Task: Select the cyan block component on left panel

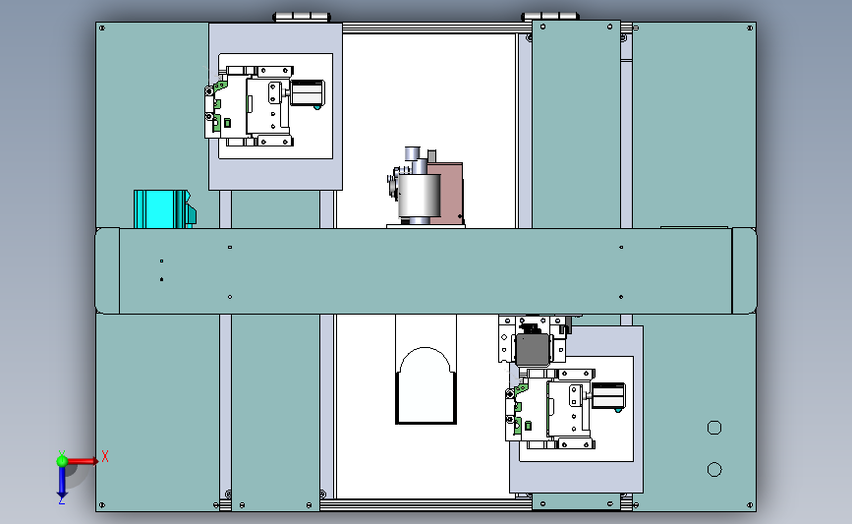Action: click(165, 208)
